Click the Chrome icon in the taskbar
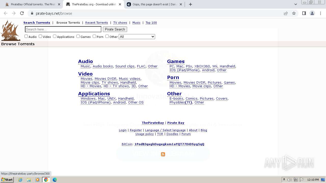326x183 pixels. coord(46,180)
